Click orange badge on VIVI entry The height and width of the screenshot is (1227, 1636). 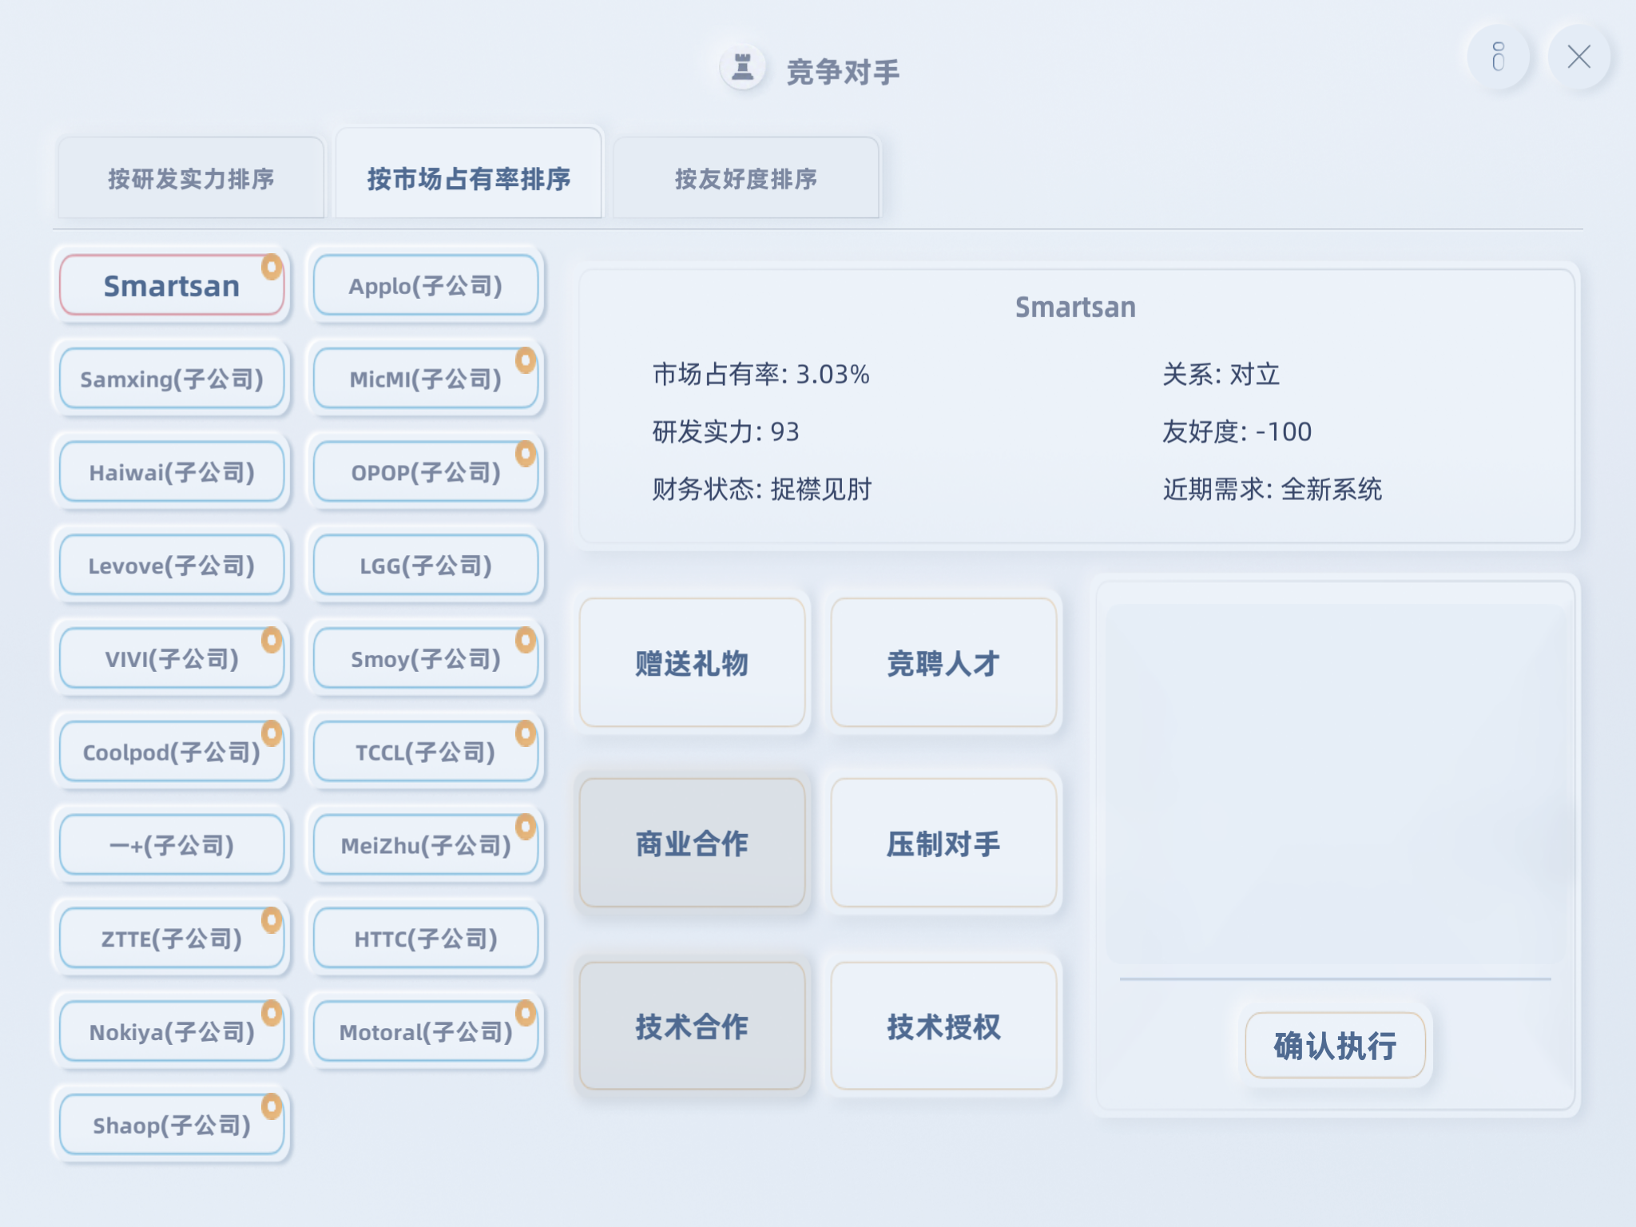point(272,640)
